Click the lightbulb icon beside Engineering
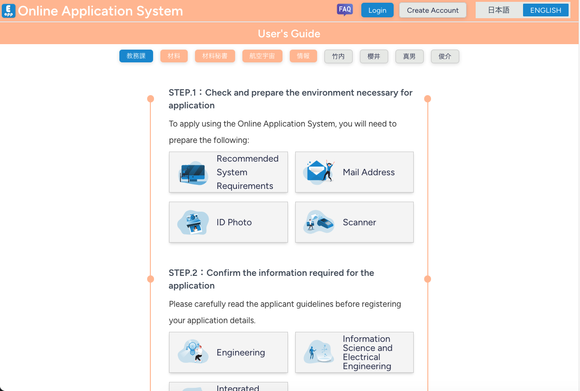Image resolution: width=580 pixels, height=391 pixels. pos(193,352)
